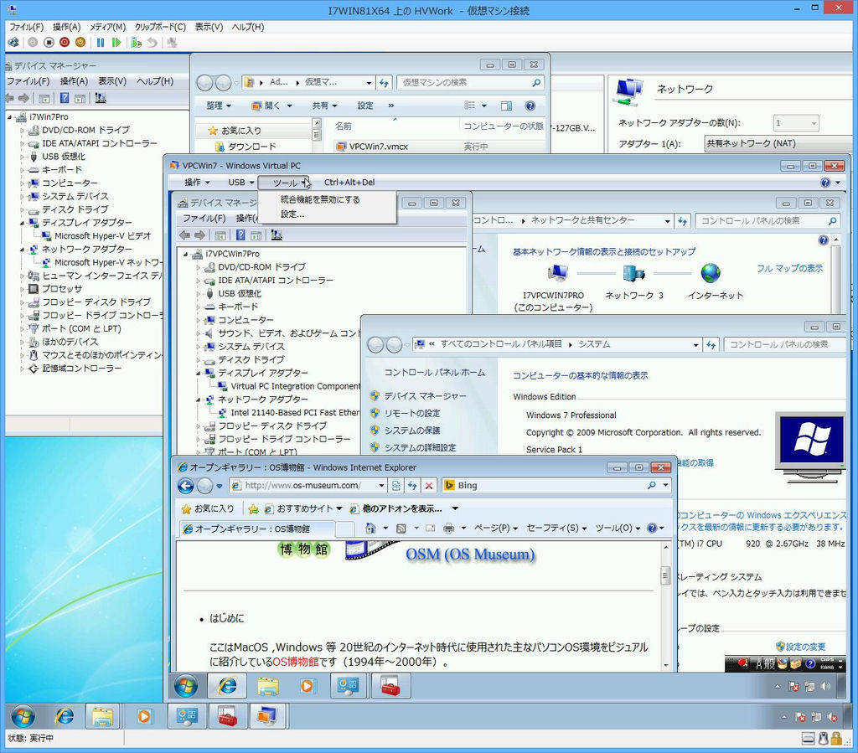Viewport: 858px width, 753px height.
Task: Click the toolbox icon on the inner taskbar
Action: (390, 686)
